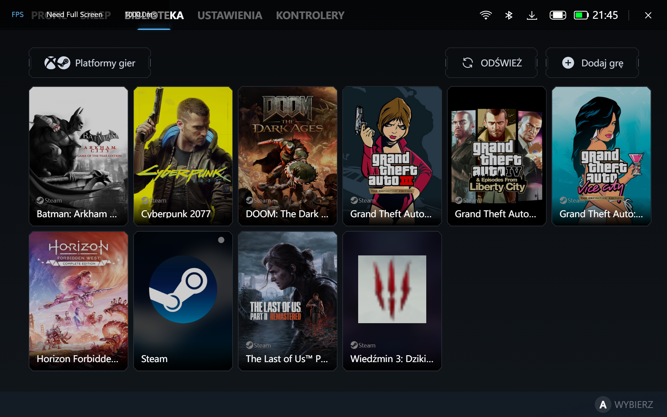Viewport: 667px width, 417px height.
Task: Click Steam badge on Batman card
Action: pos(49,201)
